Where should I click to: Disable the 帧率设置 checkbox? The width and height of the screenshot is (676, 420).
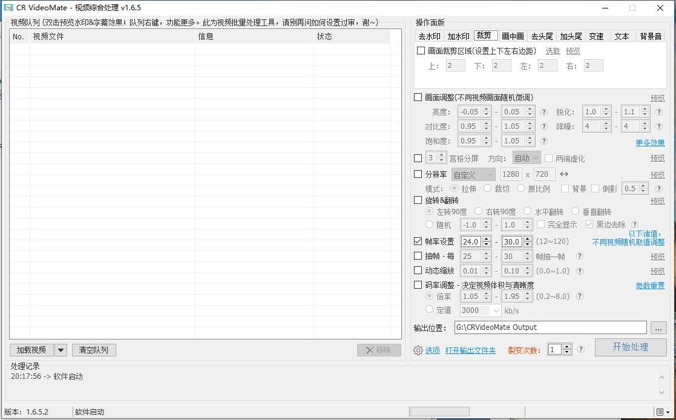[x=418, y=241]
